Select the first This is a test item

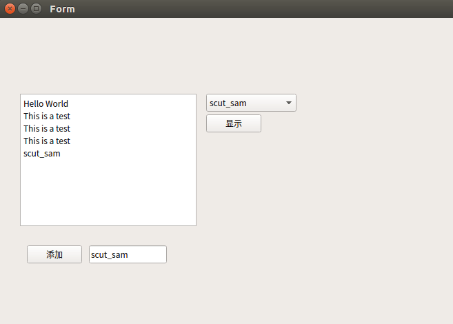pyautogui.click(x=47, y=117)
